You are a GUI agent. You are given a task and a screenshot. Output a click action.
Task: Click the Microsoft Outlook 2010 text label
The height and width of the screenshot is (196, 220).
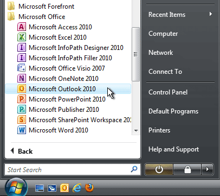[62, 89]
